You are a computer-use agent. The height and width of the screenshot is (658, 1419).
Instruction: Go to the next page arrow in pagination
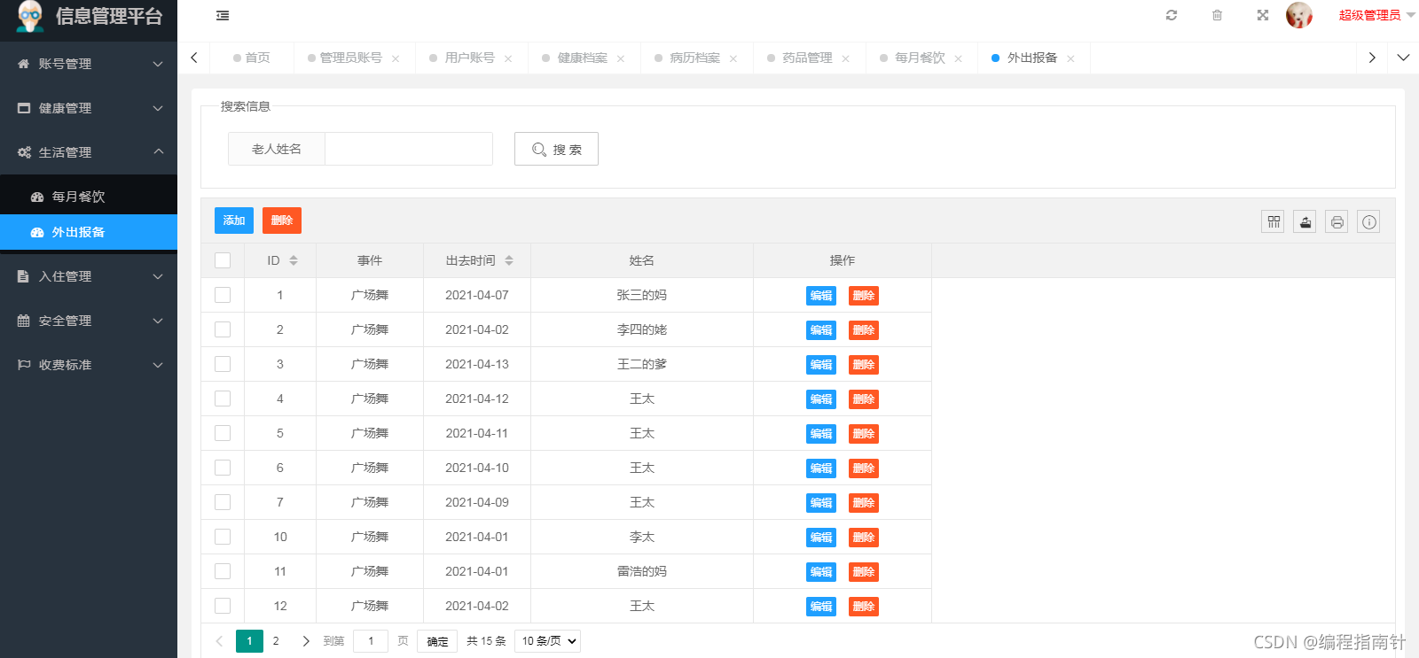[306, 641]
